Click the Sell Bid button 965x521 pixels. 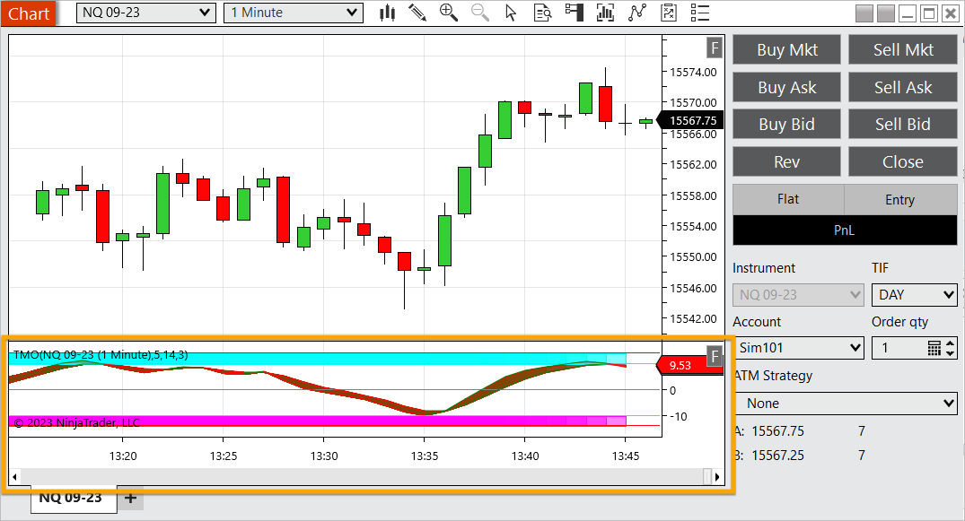tap(903, 125)
